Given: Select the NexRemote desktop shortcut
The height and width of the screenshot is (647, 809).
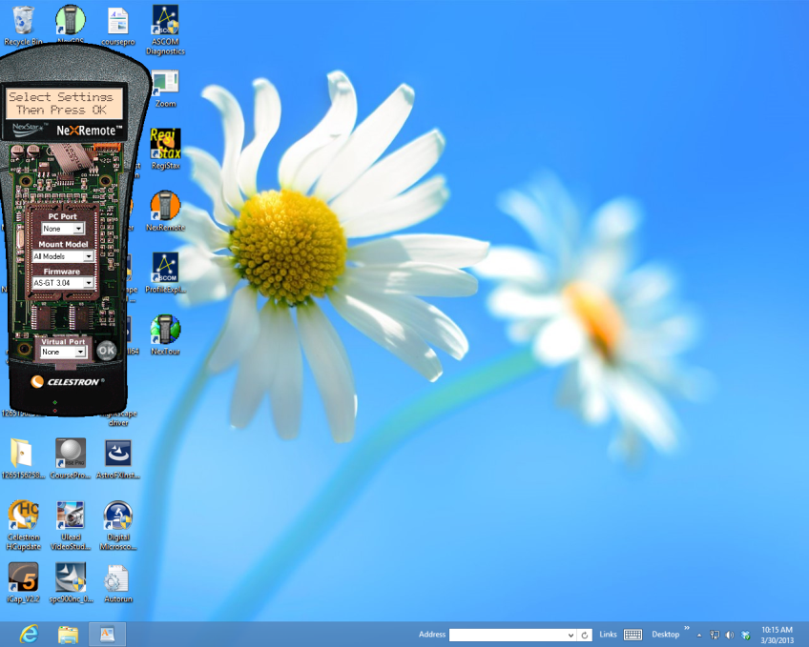Looking at the screenshot, I should point(165,211).
